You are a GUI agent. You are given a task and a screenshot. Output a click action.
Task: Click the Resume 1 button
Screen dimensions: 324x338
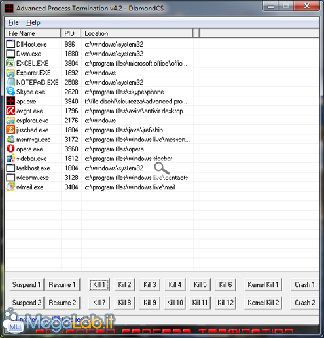click(62, 285)
